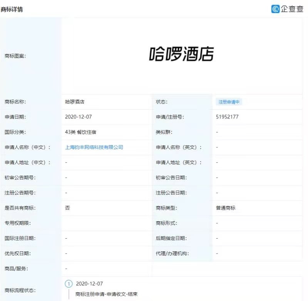
Task: Click the 商品/服务 label
Action: 16,269
